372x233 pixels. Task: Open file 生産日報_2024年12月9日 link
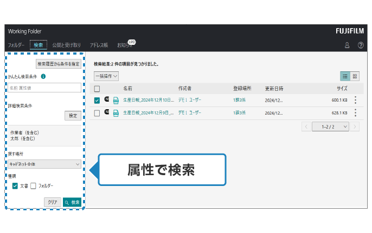148,113
